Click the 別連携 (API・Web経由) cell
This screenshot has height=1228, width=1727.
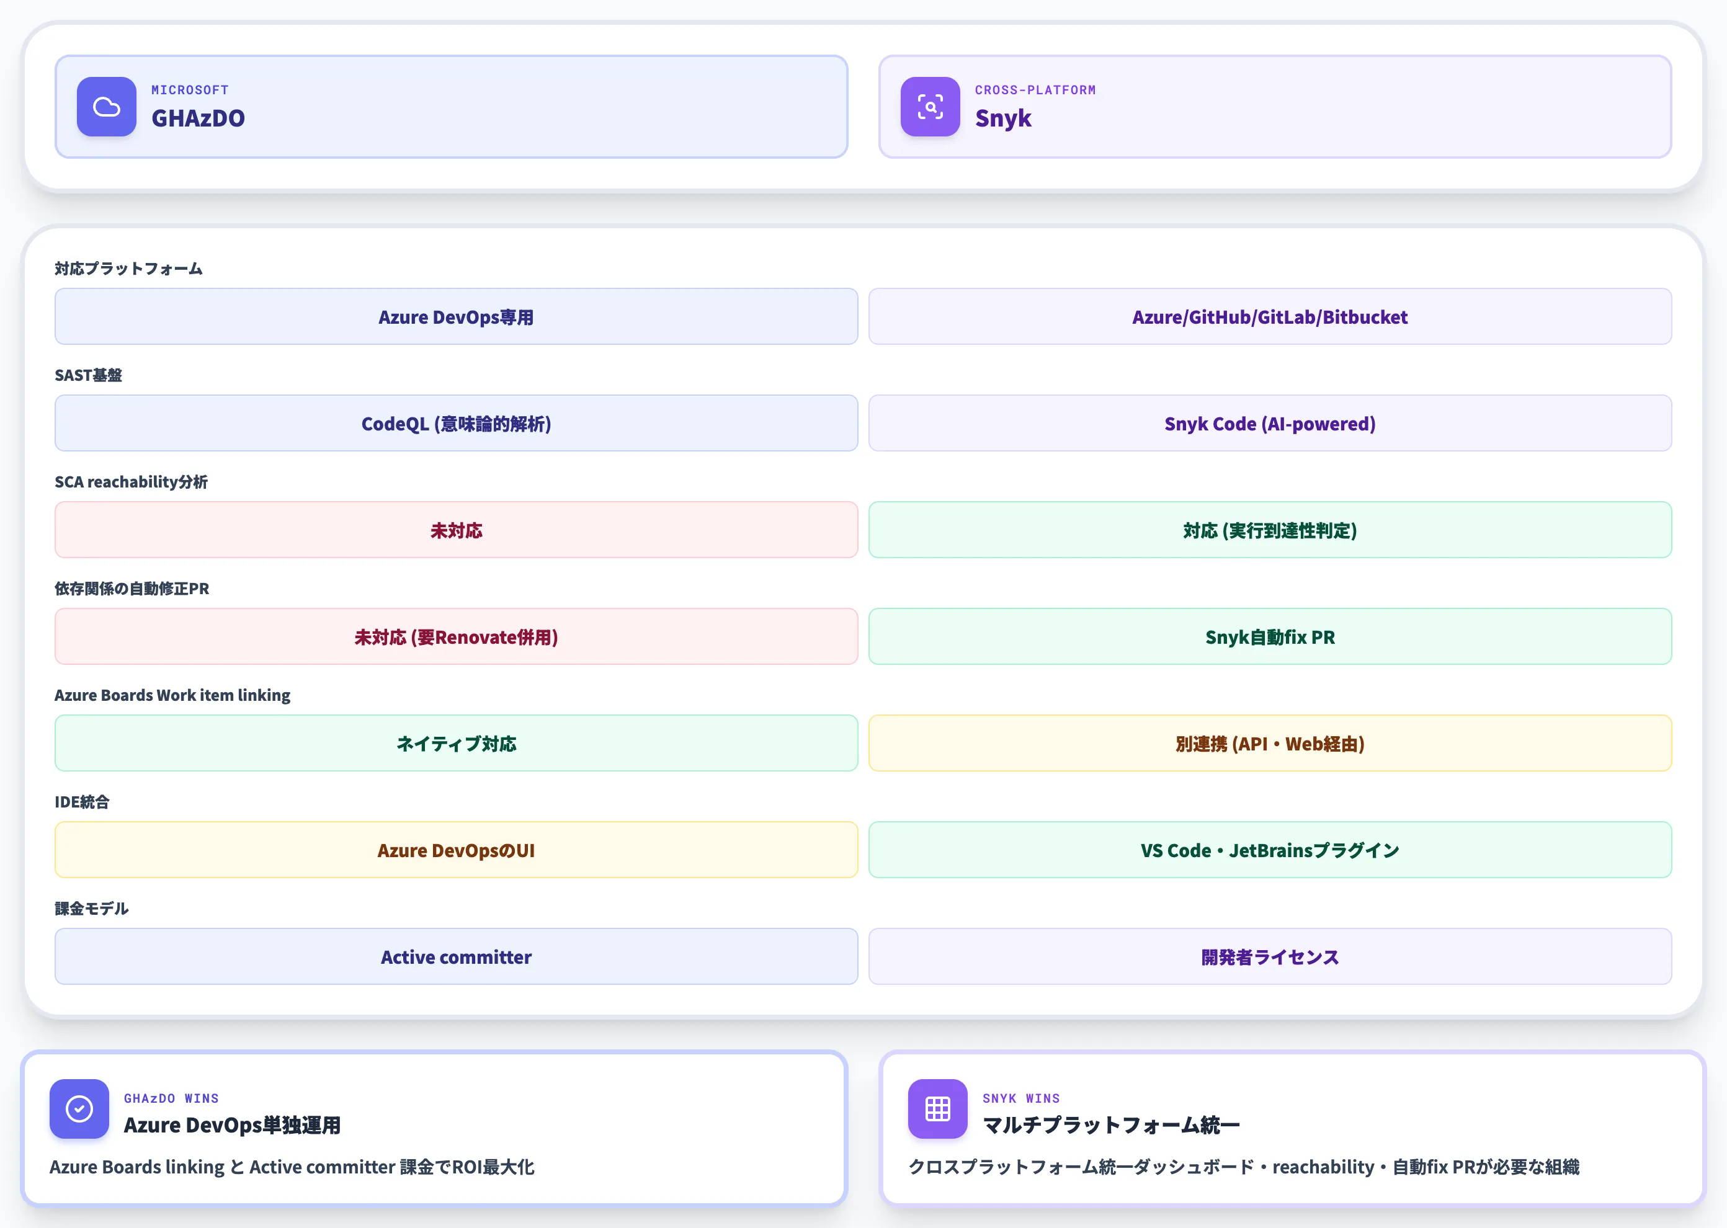pyautogui.click(x=1270, y=743)
